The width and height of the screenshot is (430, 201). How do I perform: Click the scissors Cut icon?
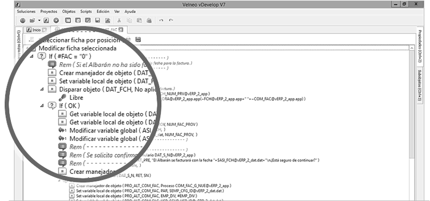[119, 20]
